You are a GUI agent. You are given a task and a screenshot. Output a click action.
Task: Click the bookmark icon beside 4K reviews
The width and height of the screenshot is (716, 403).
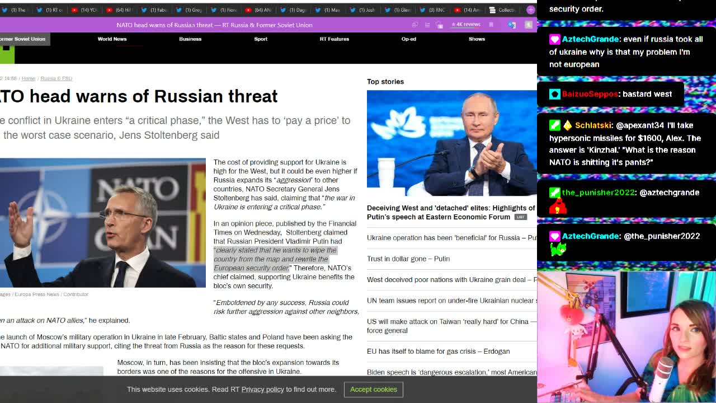[491, 25]
